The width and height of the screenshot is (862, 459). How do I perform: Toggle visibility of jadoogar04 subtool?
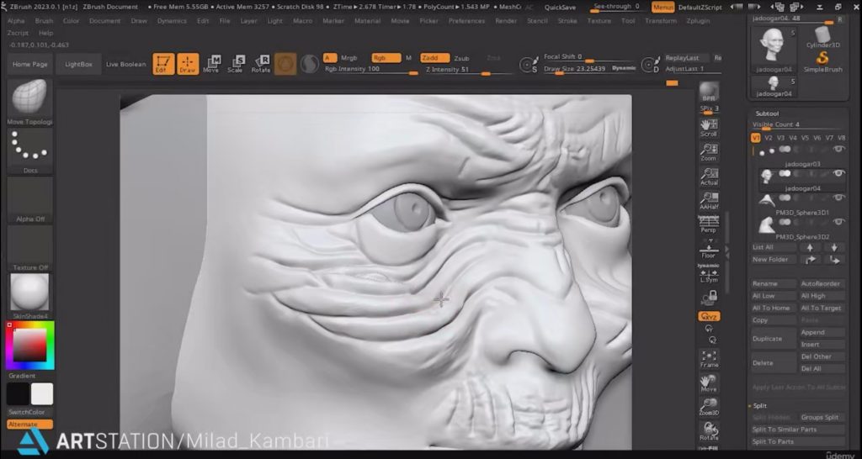[838, 173]
